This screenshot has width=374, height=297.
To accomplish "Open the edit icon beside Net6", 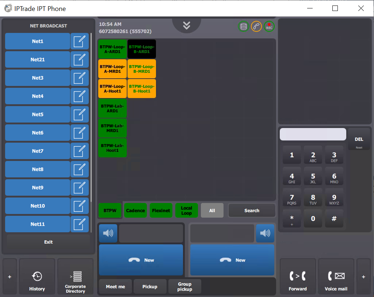I will pyautogui.click(x=80, y=133).
